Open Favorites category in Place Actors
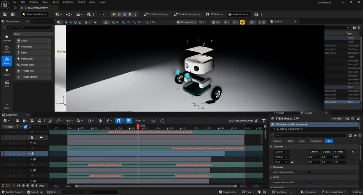Image resolution: width=363 pixels, height=195 pixels. tap(7, 38)
